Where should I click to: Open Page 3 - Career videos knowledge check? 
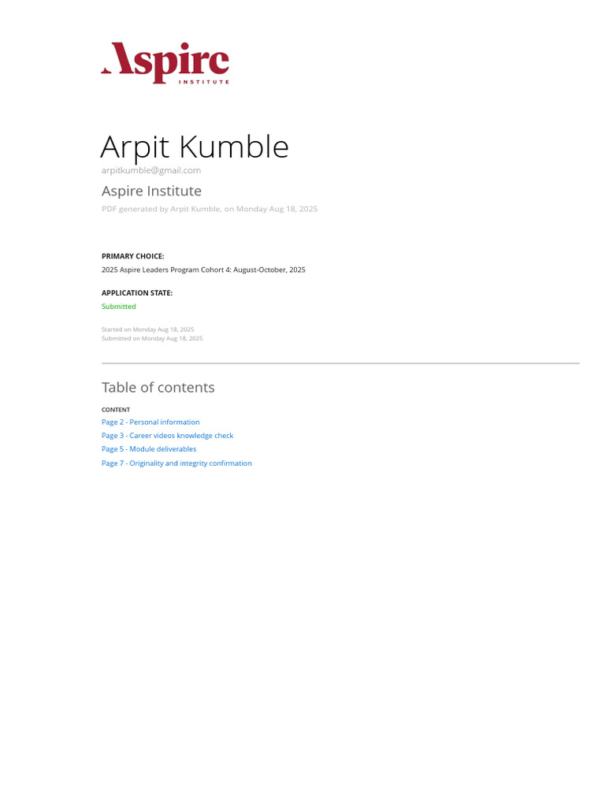(x=167, y=435)
